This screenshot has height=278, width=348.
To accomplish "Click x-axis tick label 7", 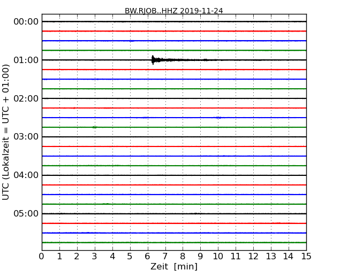I will 165,257.
